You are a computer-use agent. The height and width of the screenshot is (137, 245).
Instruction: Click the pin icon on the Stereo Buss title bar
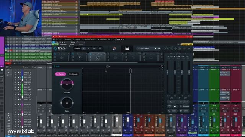coord(188,37)
